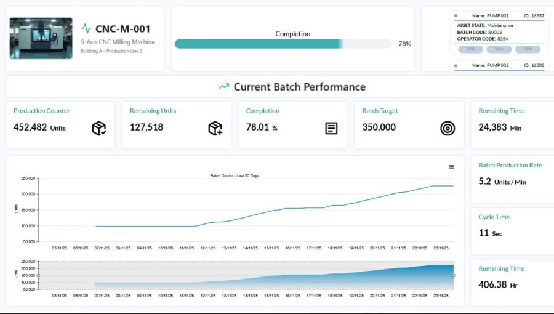This screenshot has width=554, height=314.
Task: Click the PUMP 002 status dot
Action: pos(456,65)
